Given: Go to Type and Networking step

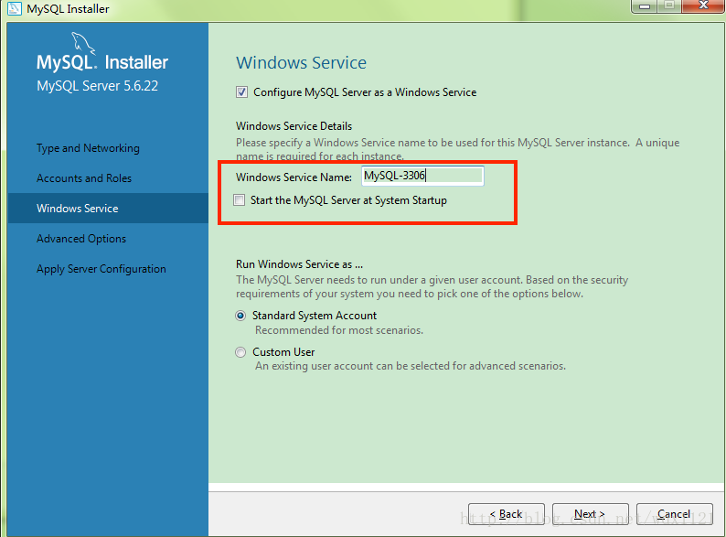Looking at the screenshot, I should point(88,148).
